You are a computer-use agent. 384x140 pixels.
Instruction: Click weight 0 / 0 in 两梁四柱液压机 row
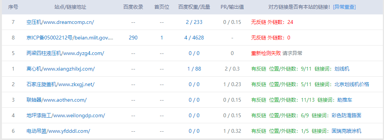click(194, 53)
